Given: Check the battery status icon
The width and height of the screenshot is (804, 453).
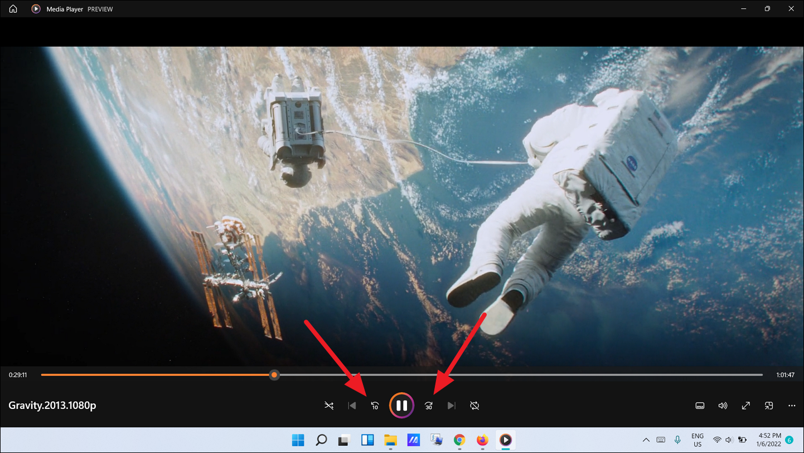Looking at the screenshot, I should 742,440.
